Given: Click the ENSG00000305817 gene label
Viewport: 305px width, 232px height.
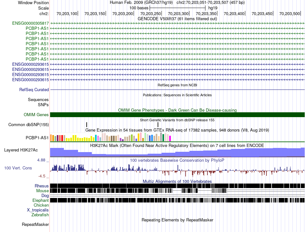Looking at the screenshot, I should [x=30, y=23].
